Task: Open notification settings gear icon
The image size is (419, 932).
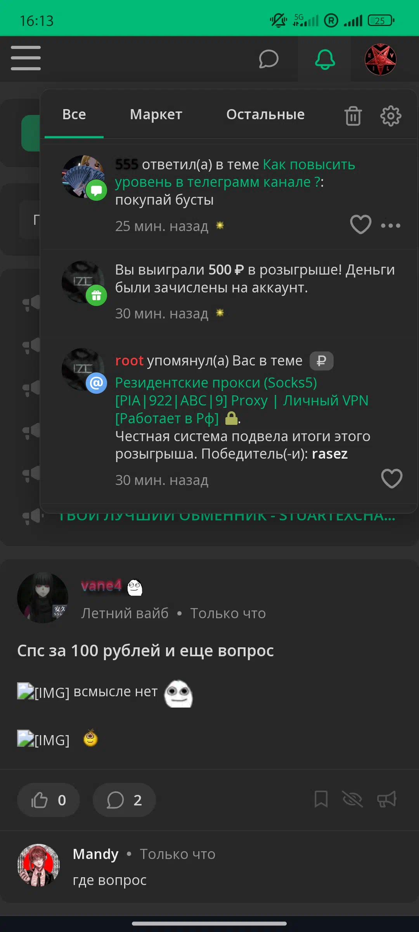Action: click(x=391, y=116)
